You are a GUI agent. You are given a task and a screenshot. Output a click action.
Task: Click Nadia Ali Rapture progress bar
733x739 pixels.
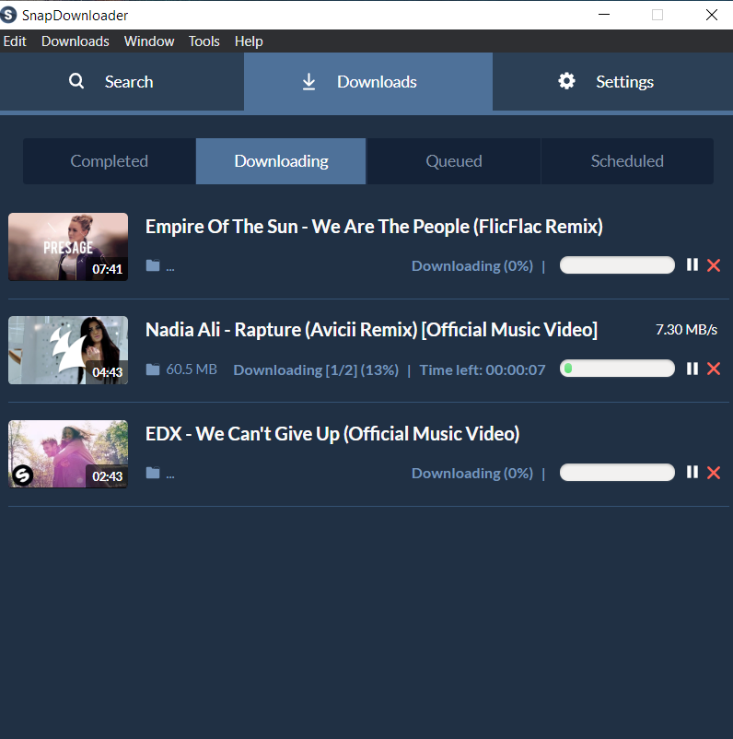click(617, 369)
